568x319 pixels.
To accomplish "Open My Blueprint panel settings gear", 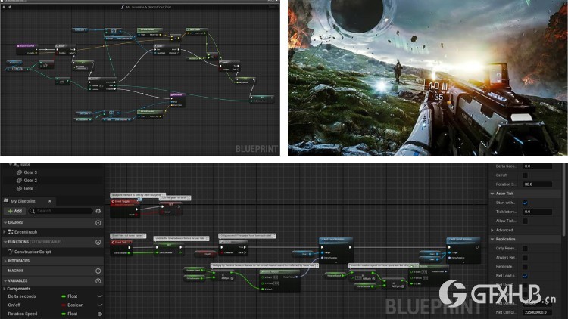I will pyautogui.click(x=98, y=211).
